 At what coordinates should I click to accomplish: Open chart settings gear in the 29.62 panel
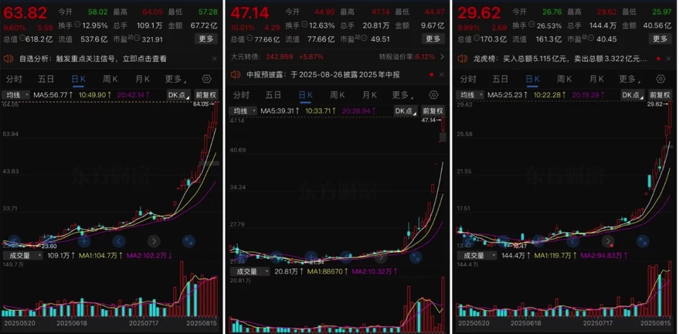660,78
